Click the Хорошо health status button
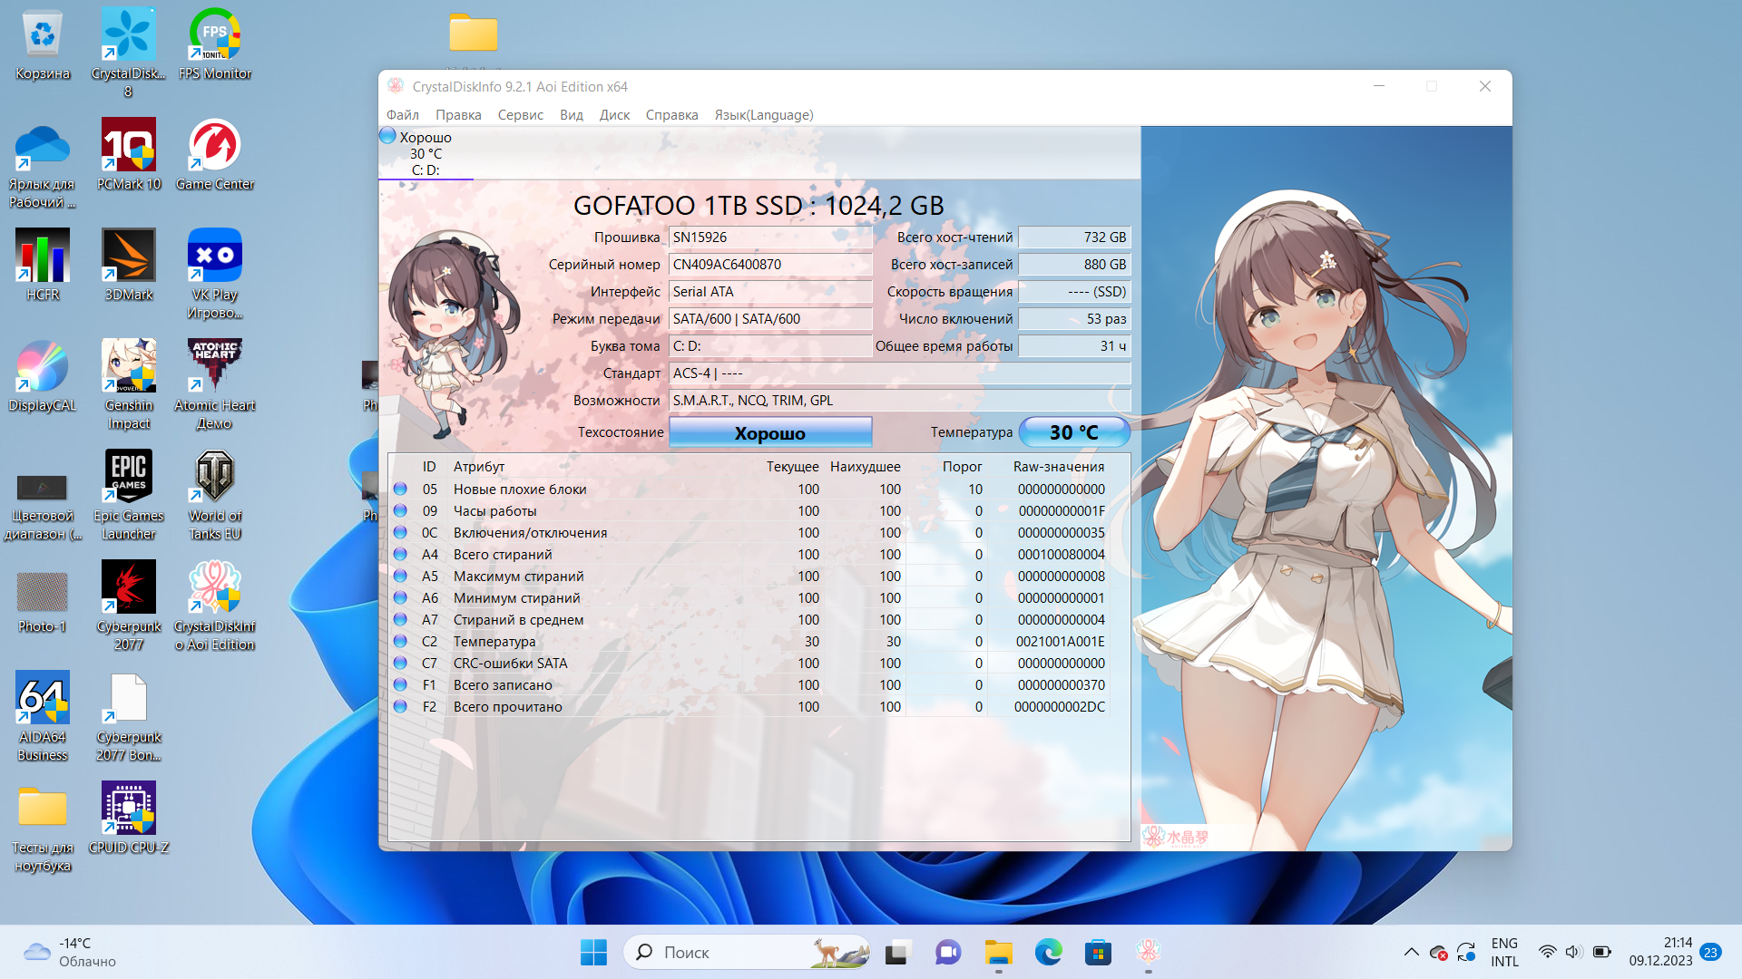The image size is (1742, 979). (x=769, y=432)
